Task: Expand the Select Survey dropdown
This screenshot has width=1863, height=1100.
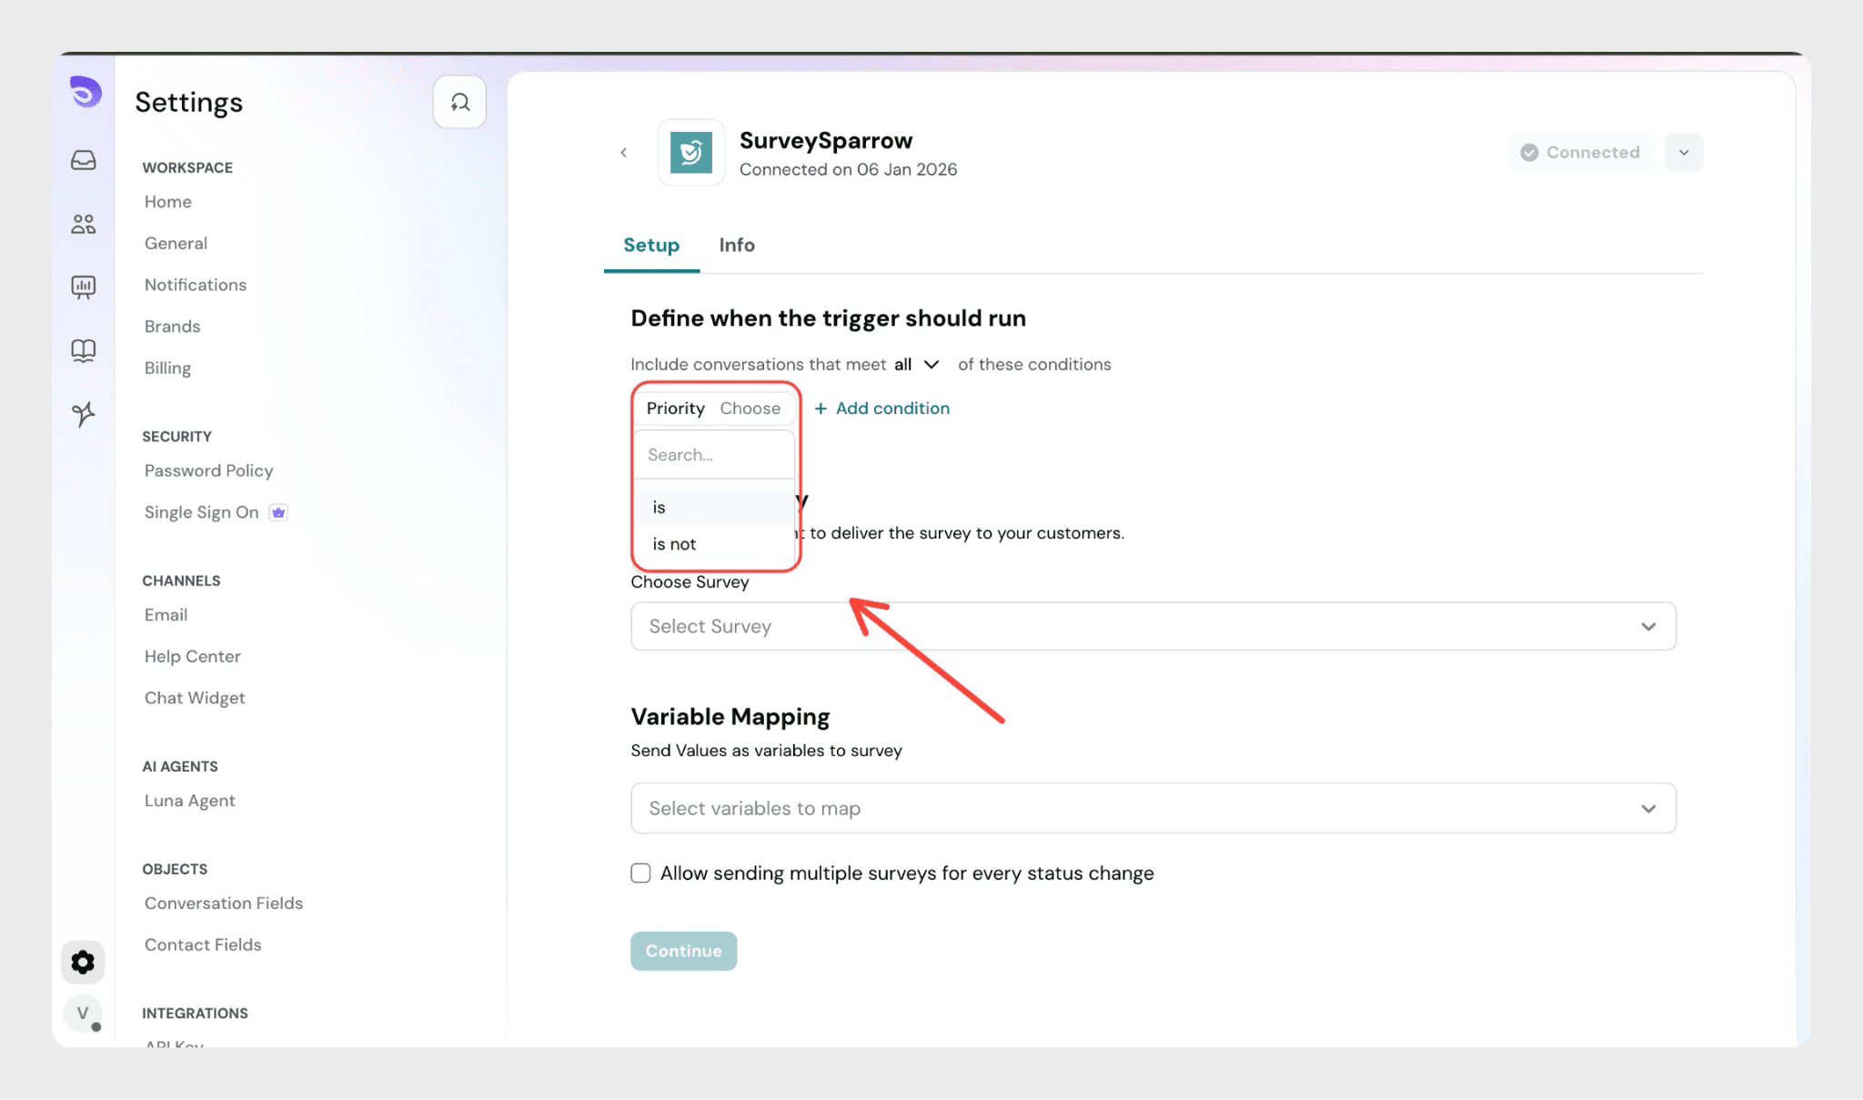Action: coord(1153,626)
